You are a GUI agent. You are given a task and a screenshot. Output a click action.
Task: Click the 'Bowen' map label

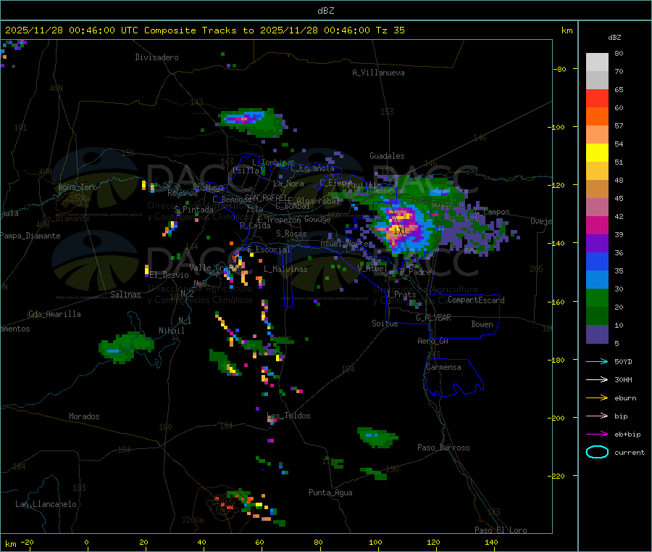coord(482,324)
